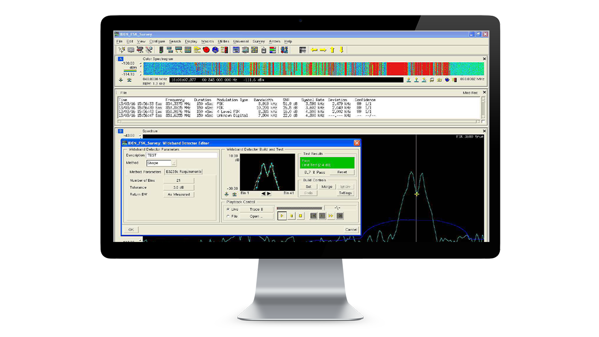The image size is (599, 337).
Task: Open the Method dropdown in the detector editor
Action: click(x=174, y=163)
